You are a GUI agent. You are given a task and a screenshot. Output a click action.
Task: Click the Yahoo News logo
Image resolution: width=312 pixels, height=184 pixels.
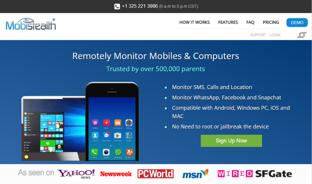coord(76,174)
